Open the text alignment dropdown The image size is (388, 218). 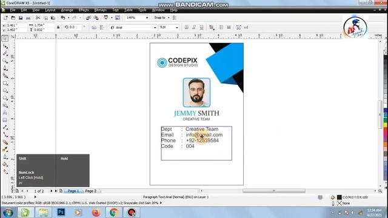pyautogui.click(x=212, y=27)
